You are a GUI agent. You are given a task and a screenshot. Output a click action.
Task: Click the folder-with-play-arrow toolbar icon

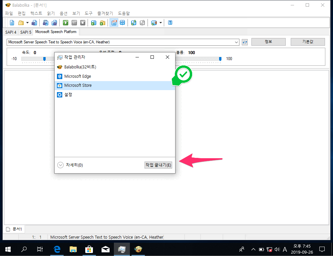click(102, 23)
